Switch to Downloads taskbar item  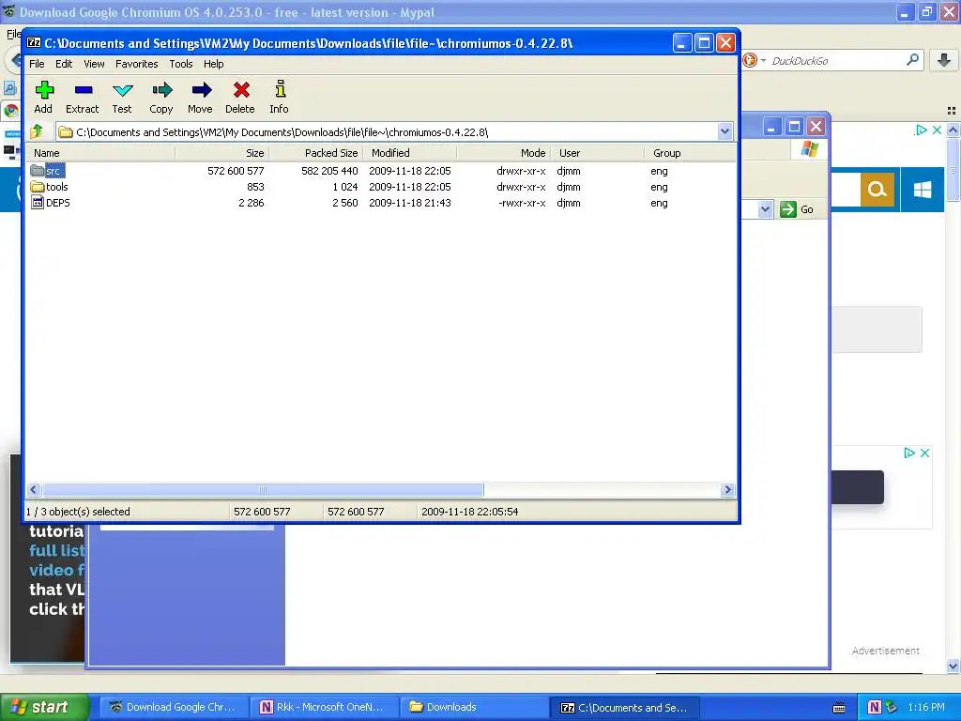474,707
